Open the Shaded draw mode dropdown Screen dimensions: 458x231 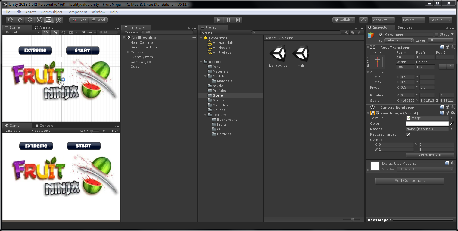coord(23,32)
